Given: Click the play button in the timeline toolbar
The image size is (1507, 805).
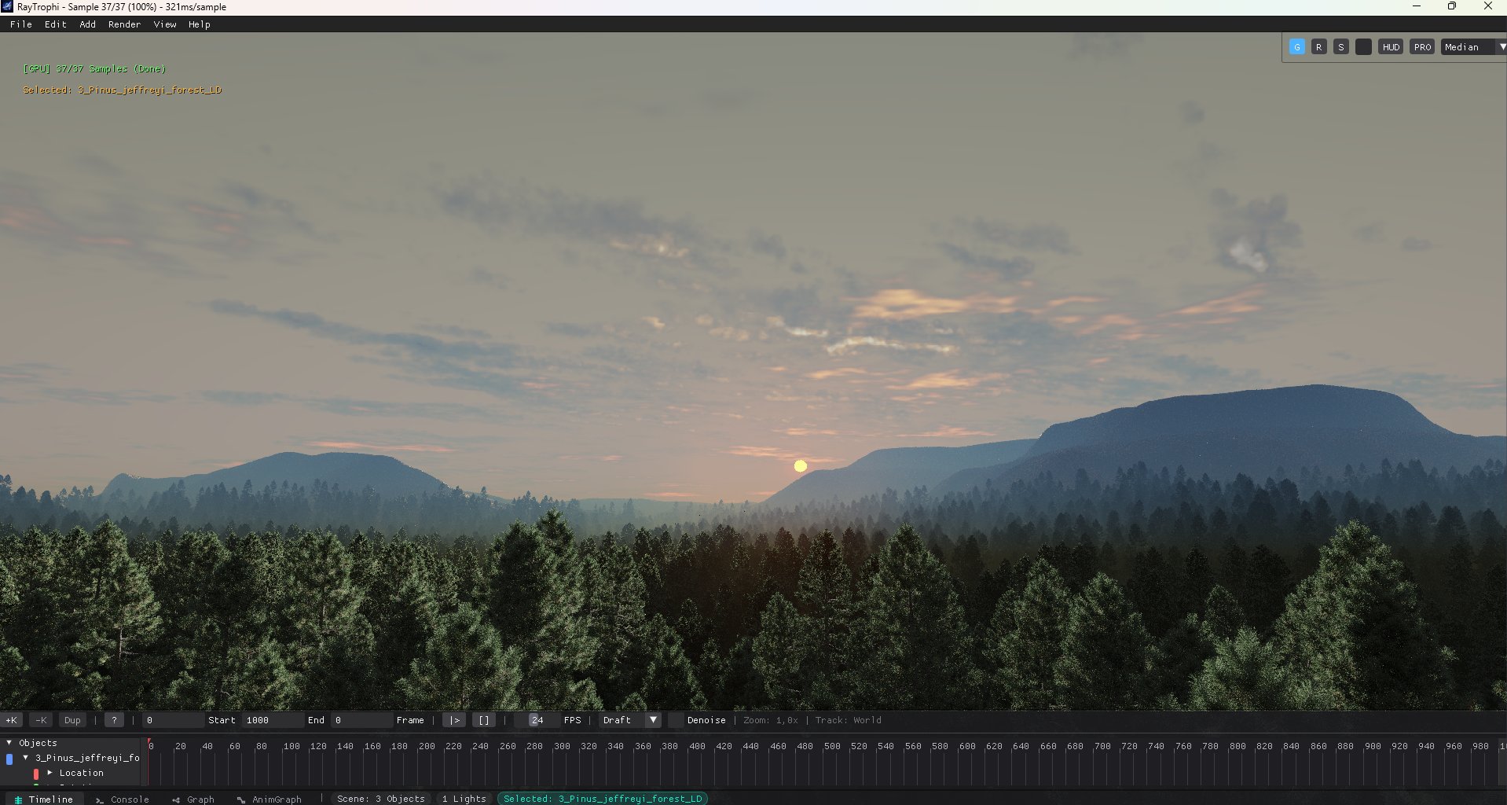Looking at the screenshot, I should click(x=454, y=720).
